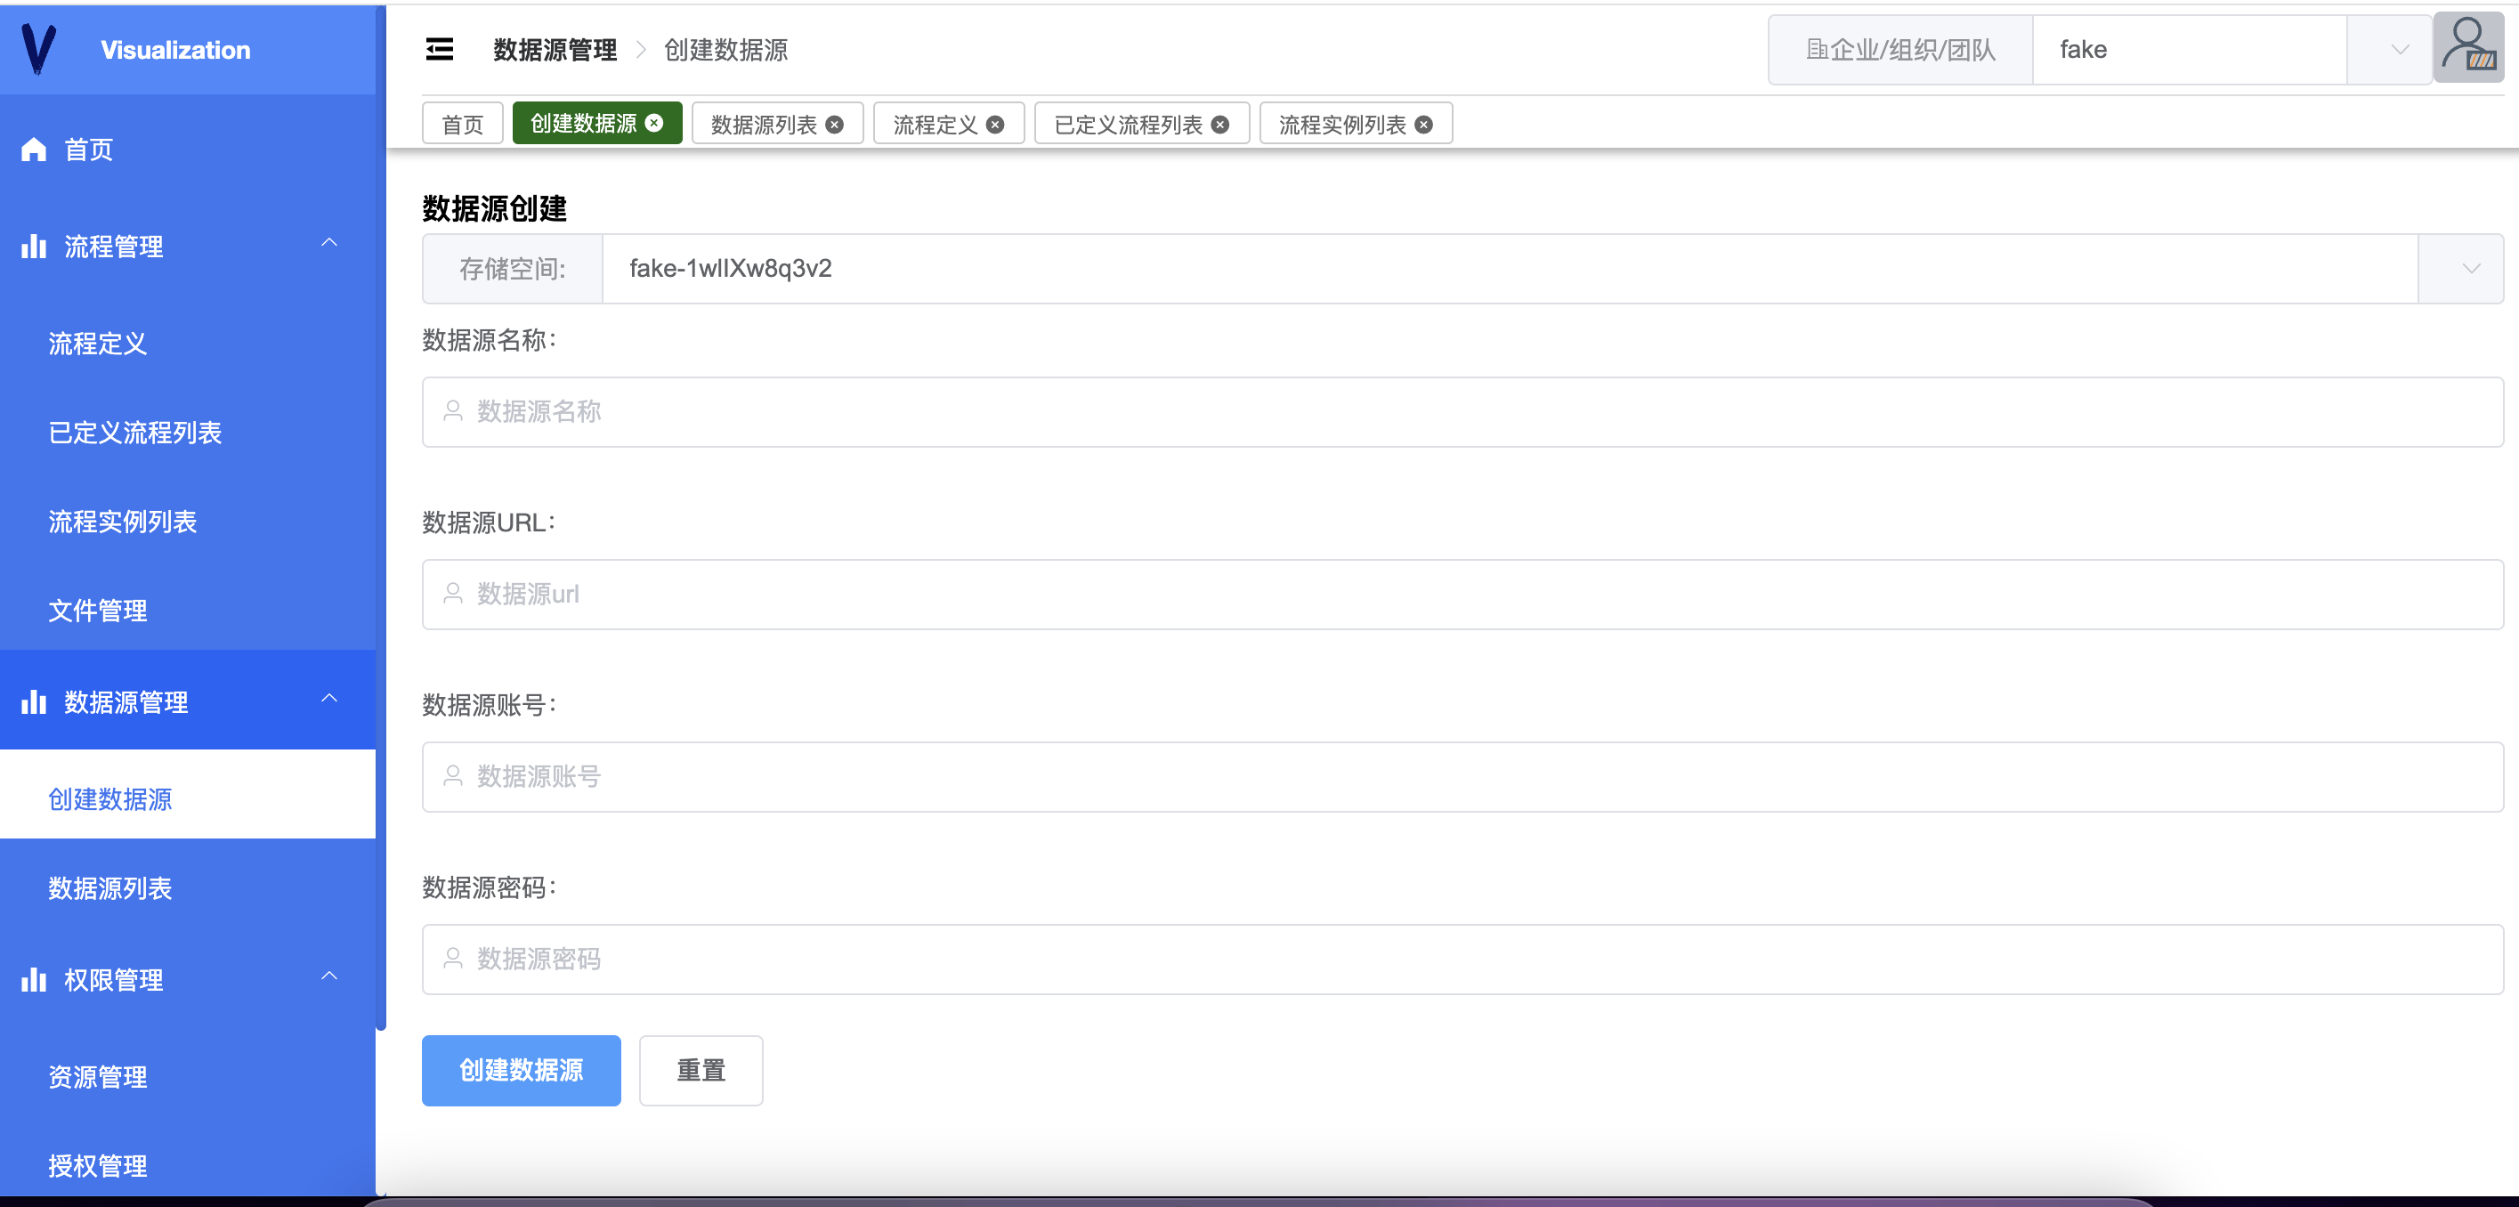Collapse the 数据源管理 sidebar section
The width and height of the screenshot is (2519, 1207).
coord(329,699)
